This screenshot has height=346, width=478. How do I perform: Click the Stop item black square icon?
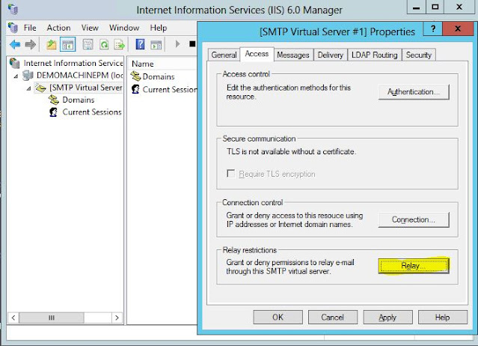[192, 44]
